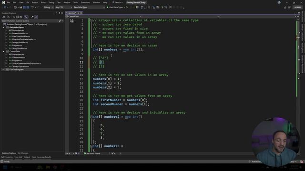Collapse the ControlFlow project node
The height and width of the screenshot is (171, 305).
pyautogui.click(x=3, y=52)
